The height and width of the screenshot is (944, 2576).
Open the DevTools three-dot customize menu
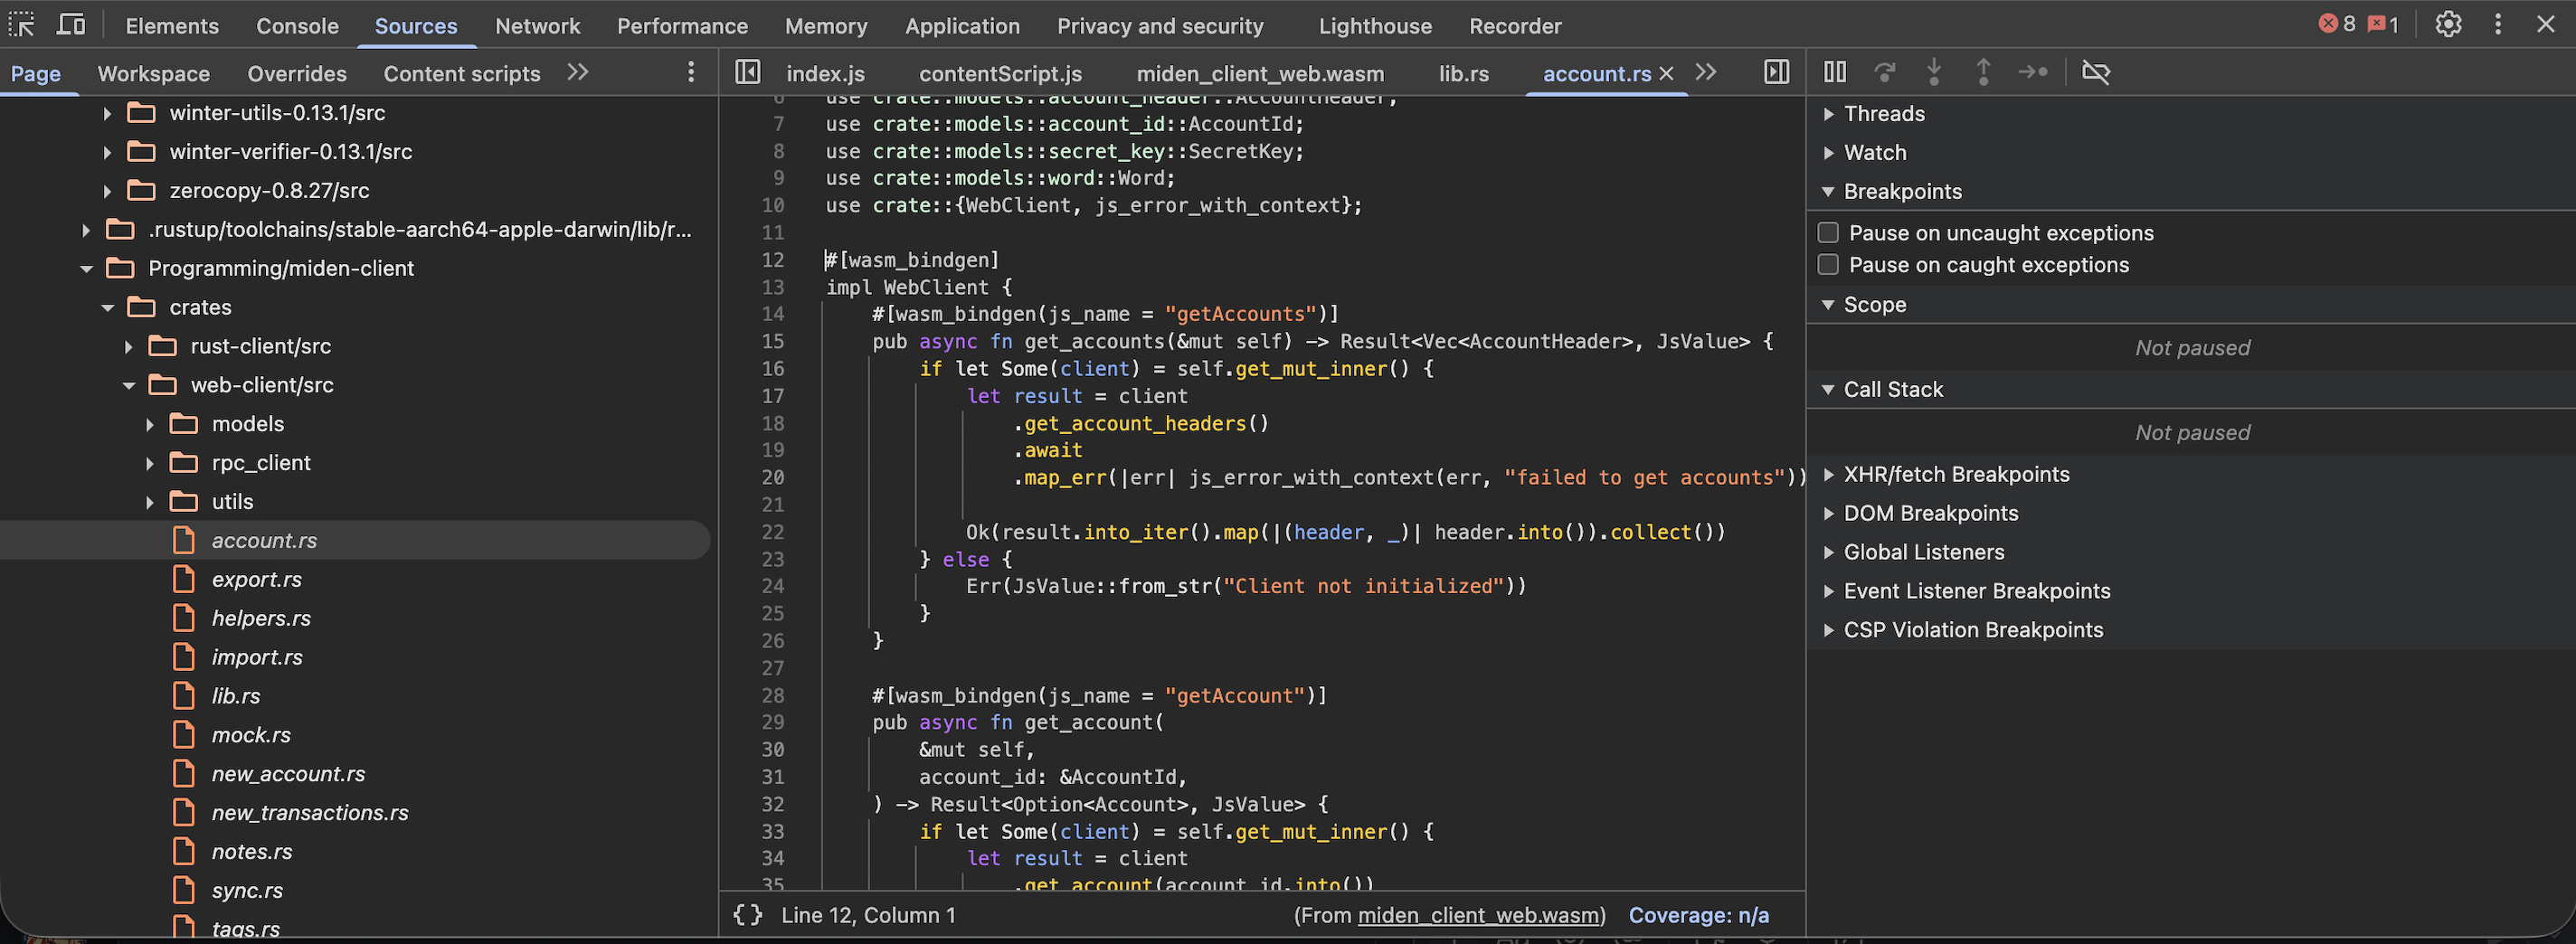[2498, 24]
